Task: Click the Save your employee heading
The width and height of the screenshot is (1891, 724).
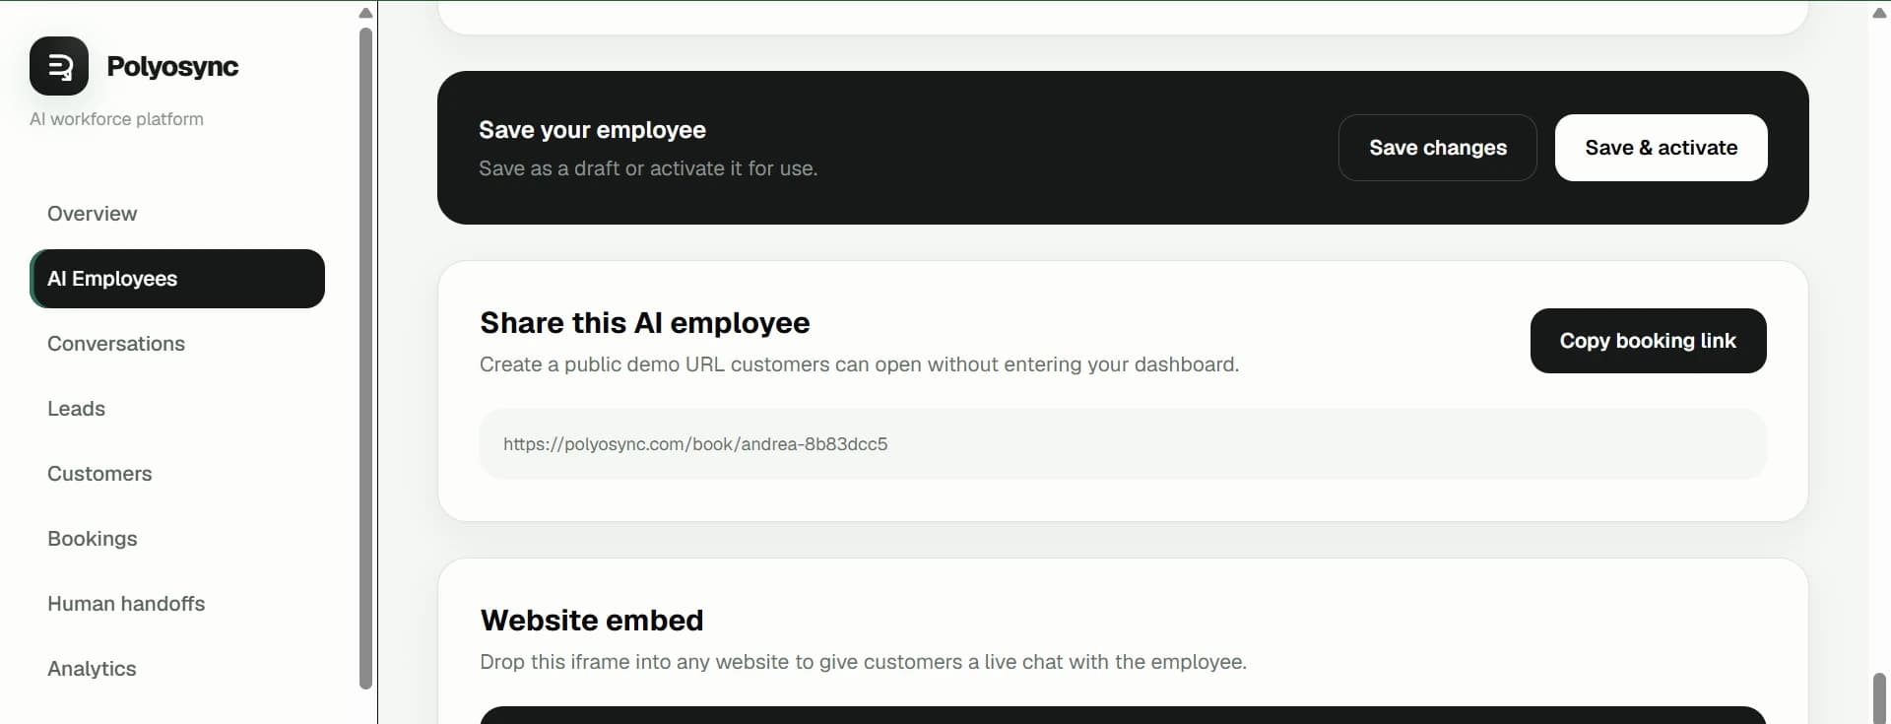Action: click(592, 130)
